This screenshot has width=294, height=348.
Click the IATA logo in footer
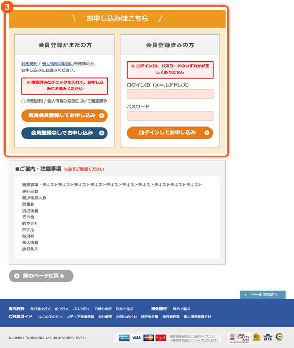[267, 337]
